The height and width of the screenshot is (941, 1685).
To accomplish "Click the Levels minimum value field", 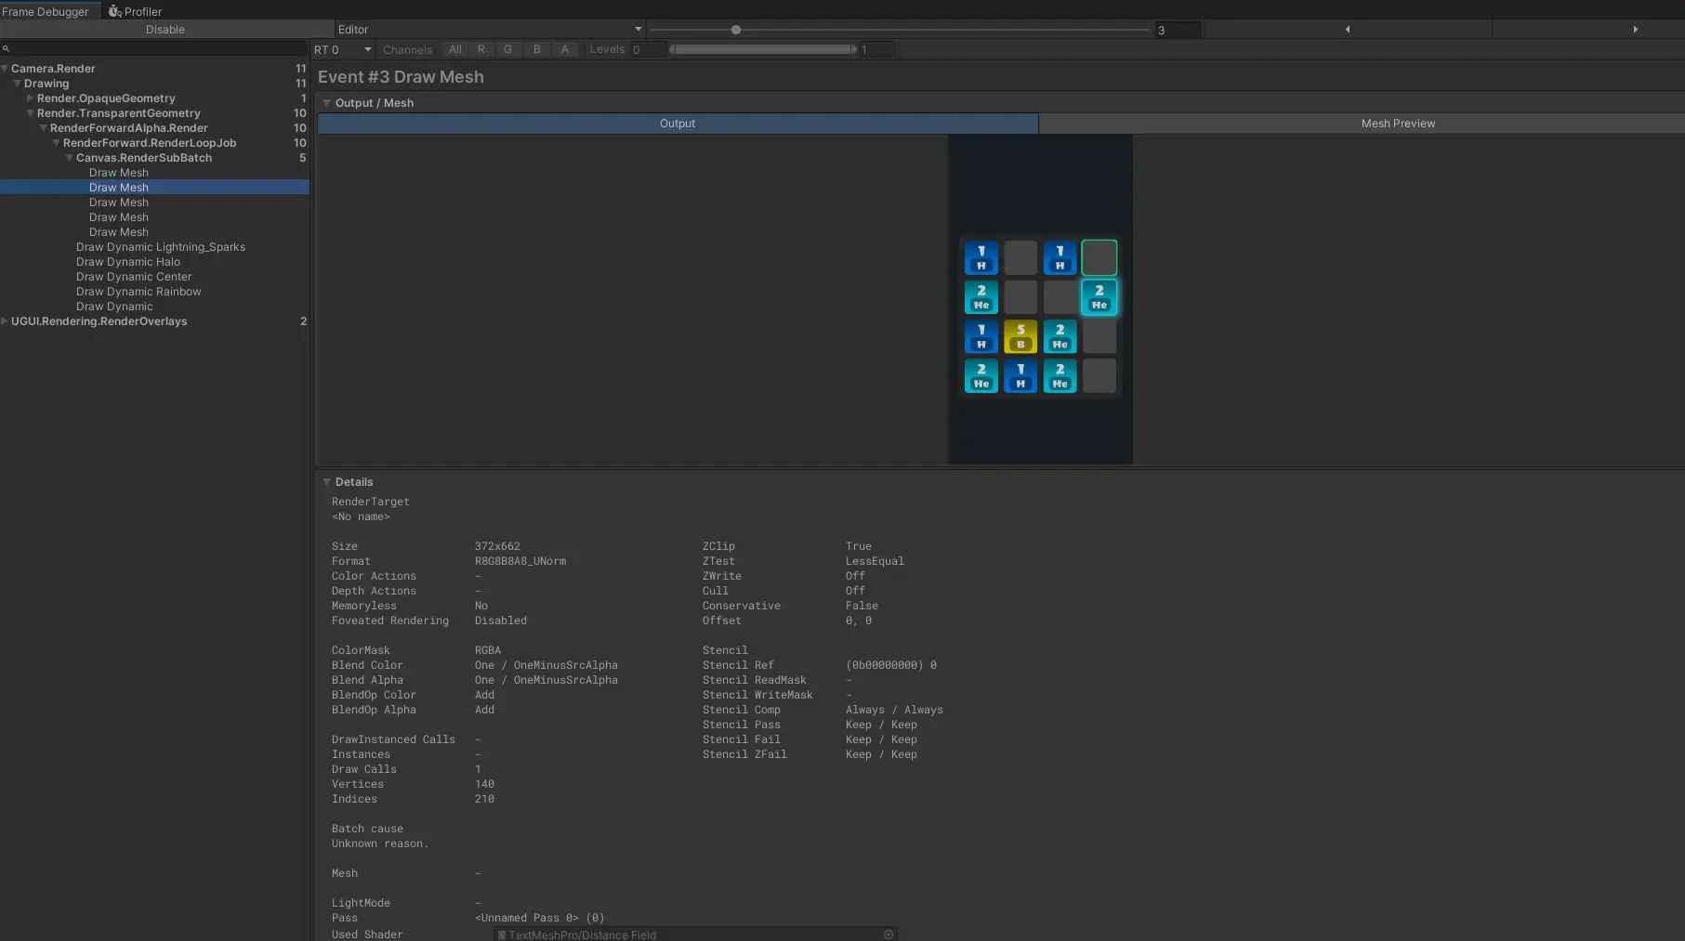I will tap(648, 49).
